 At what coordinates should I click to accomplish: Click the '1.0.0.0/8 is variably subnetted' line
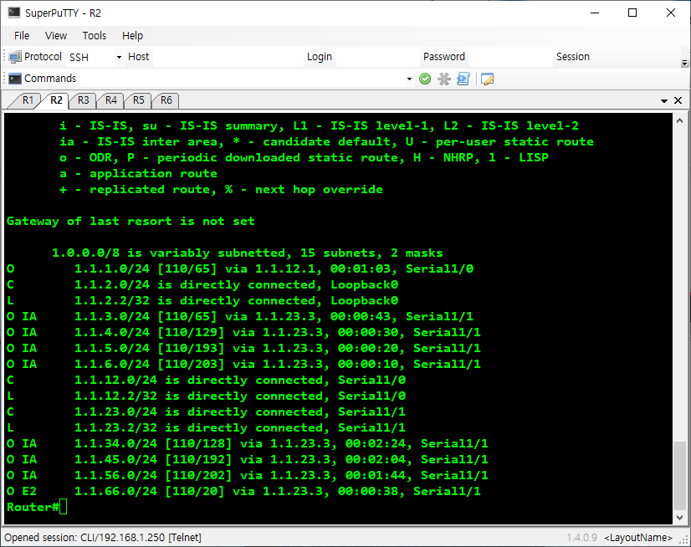pos(248,253)
